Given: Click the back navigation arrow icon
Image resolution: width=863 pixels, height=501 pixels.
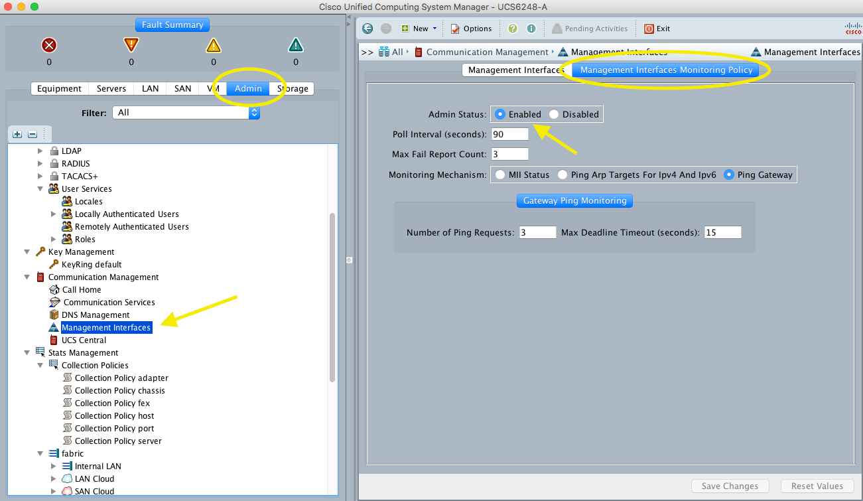Looking at the screenshot, I should click(368, 29).
